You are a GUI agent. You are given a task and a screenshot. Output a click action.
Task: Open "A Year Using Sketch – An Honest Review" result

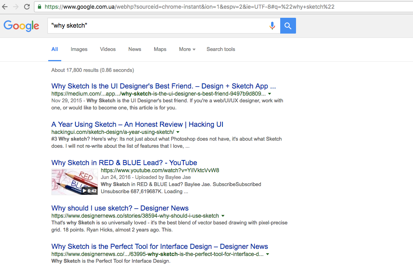click(137, 124)
